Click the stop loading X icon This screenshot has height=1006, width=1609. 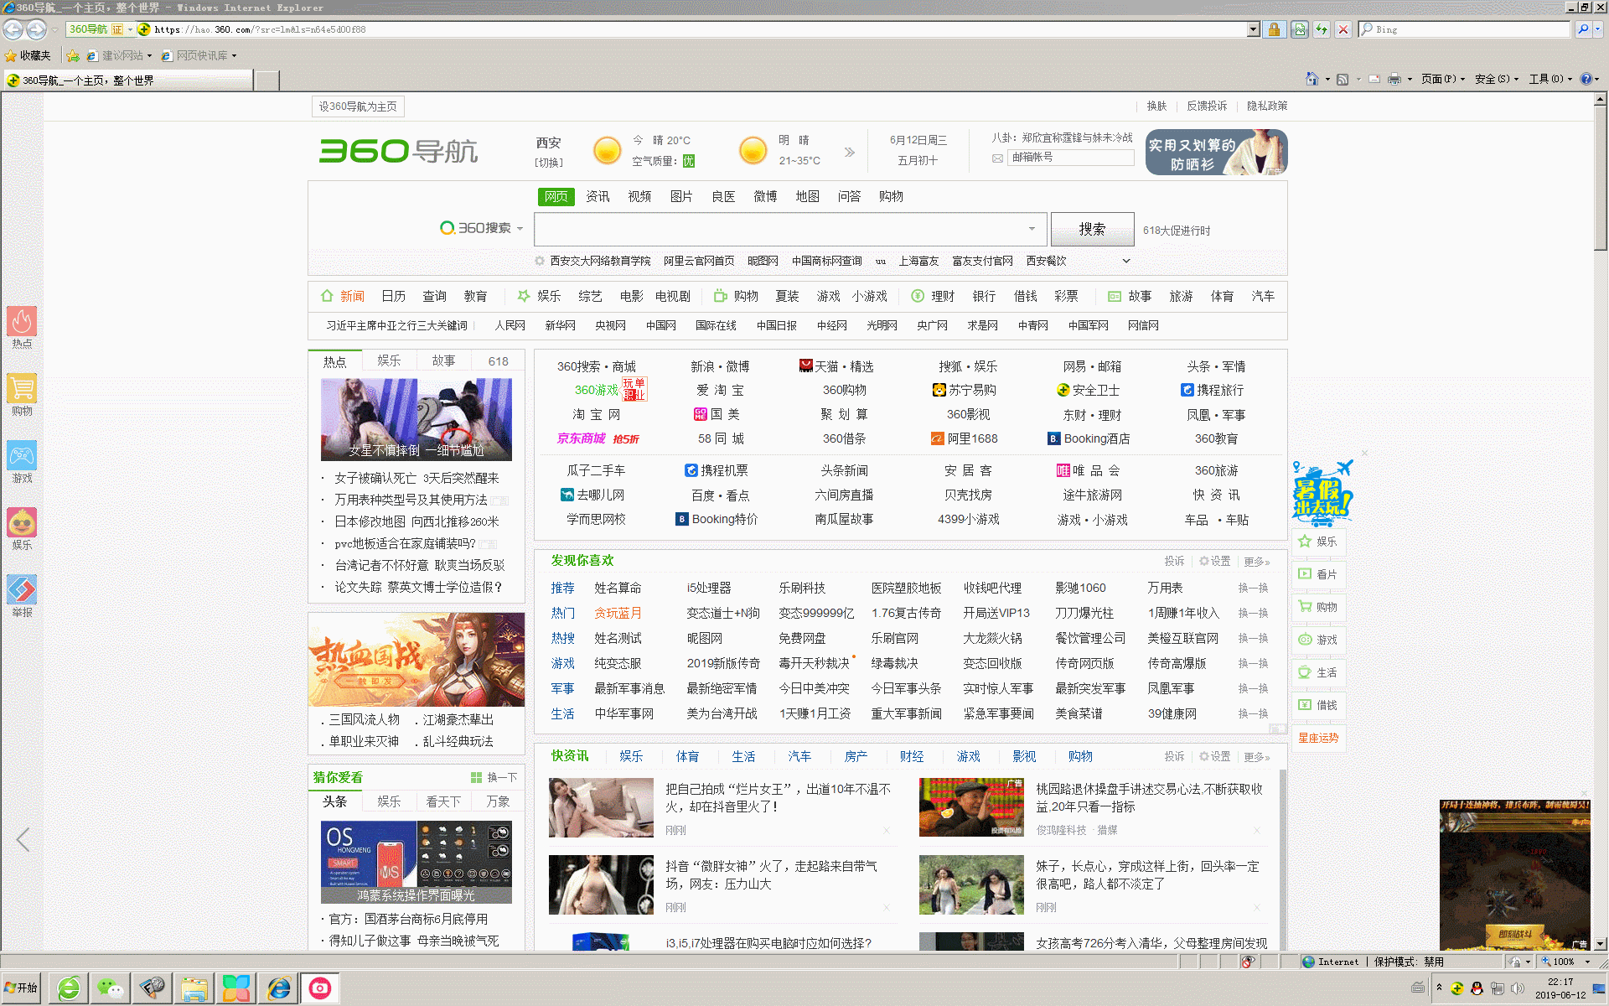tap(1343, 29)
